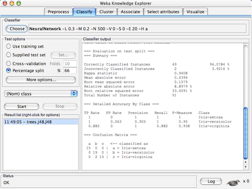Click the Confusion Matrix heading
252x189 pixels.
tap(111, 135)
